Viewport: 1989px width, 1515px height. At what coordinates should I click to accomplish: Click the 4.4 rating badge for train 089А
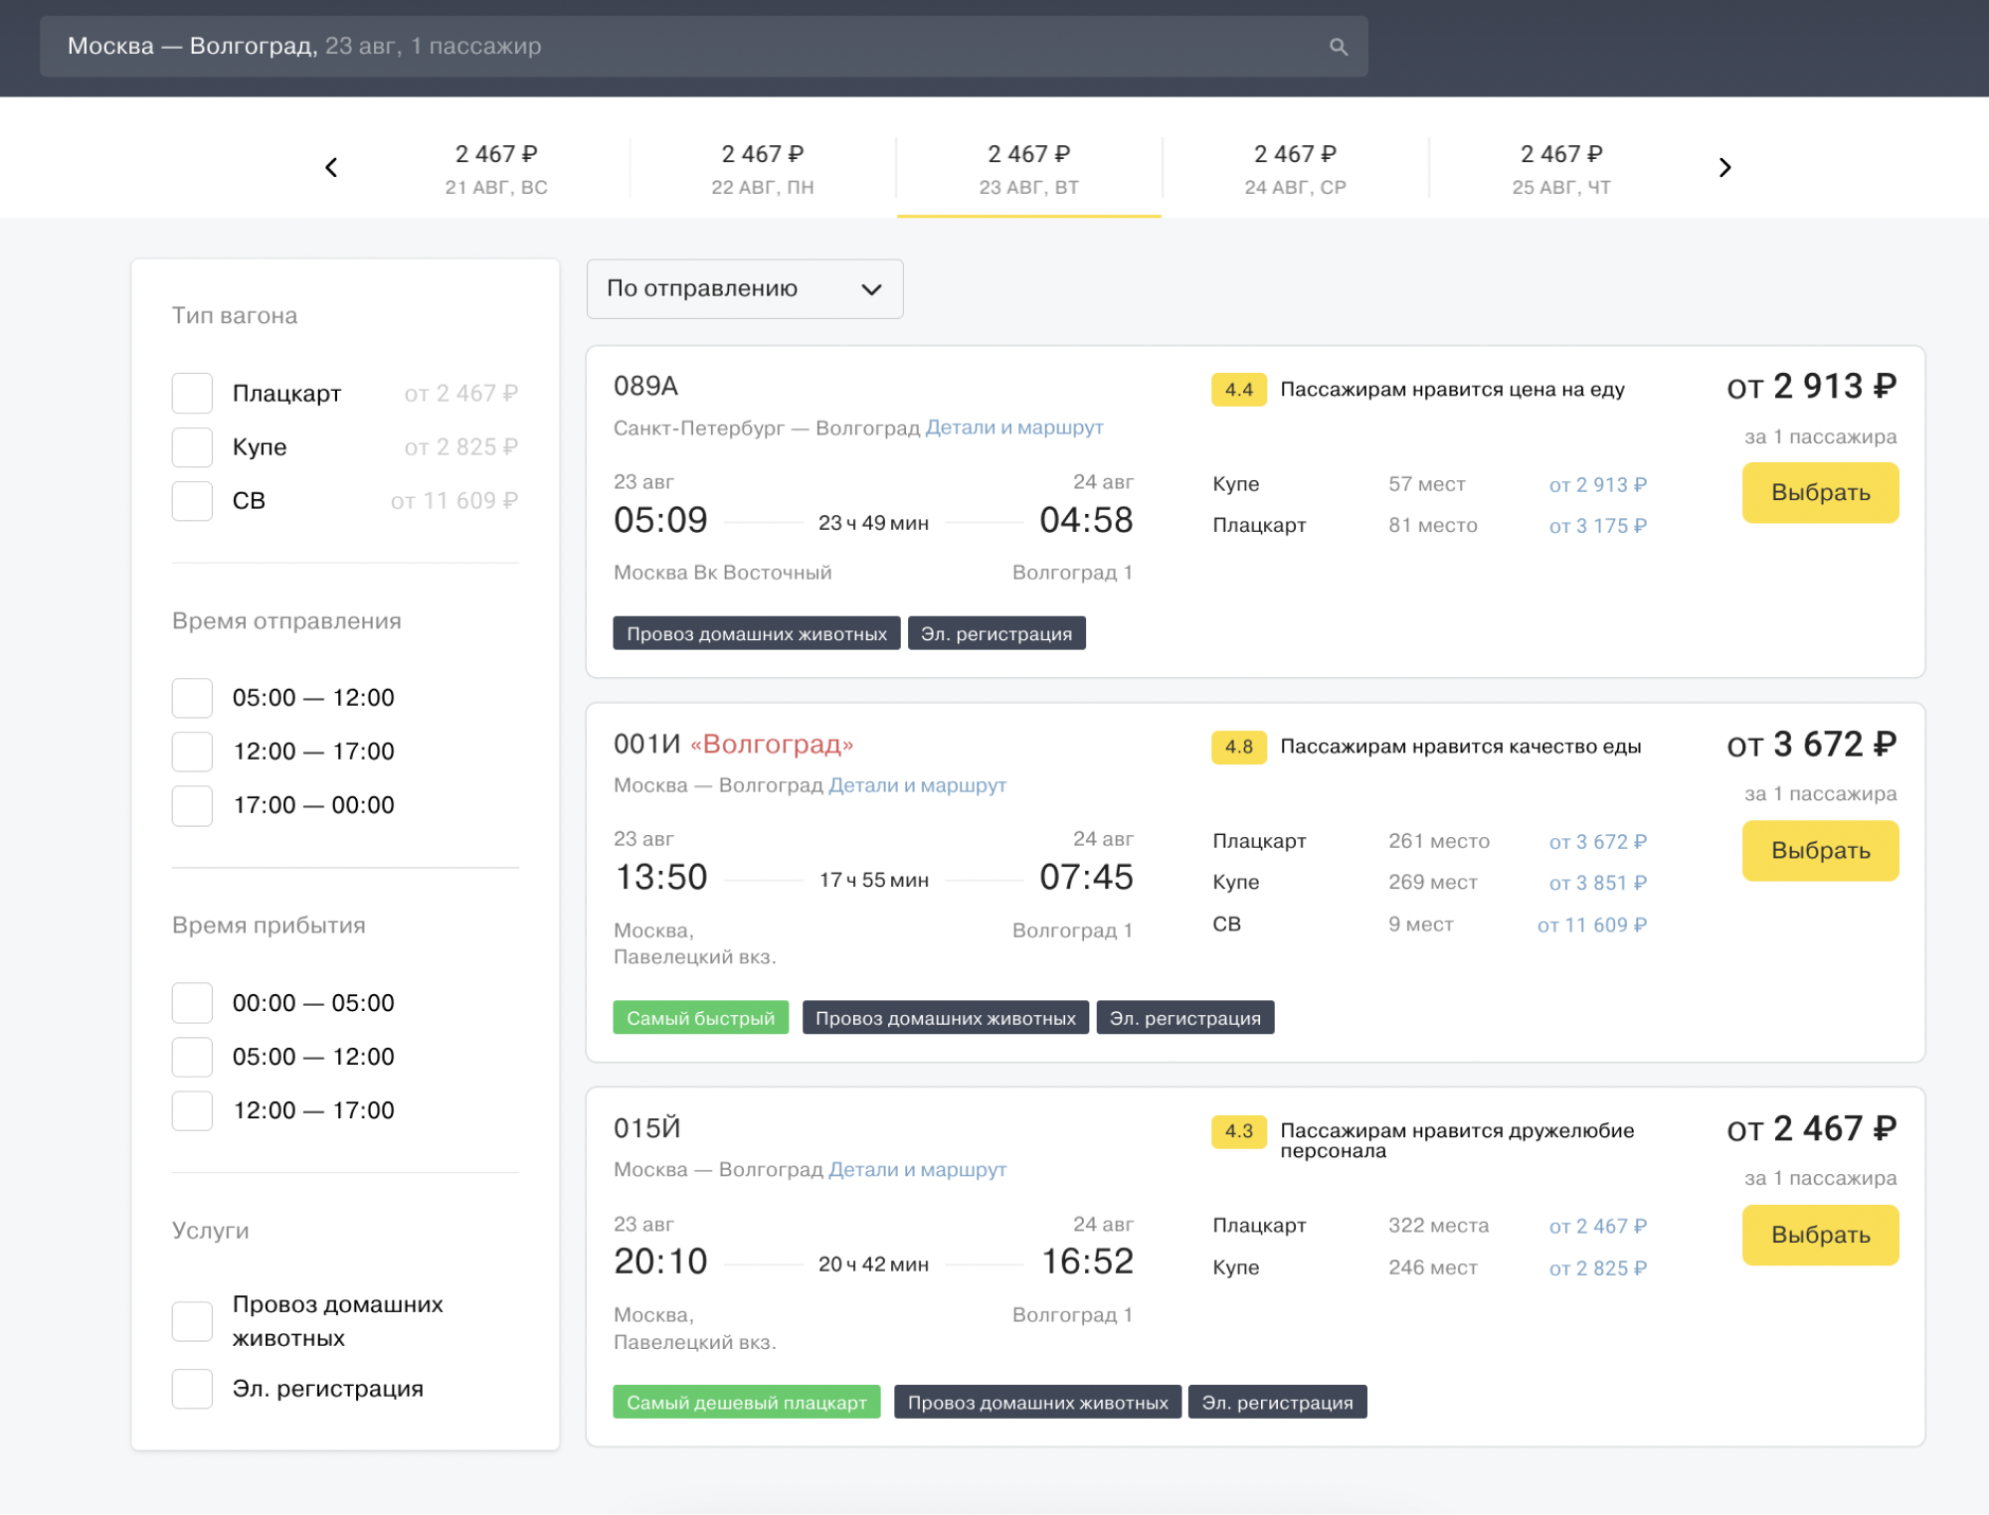[x=1239, y=390]
